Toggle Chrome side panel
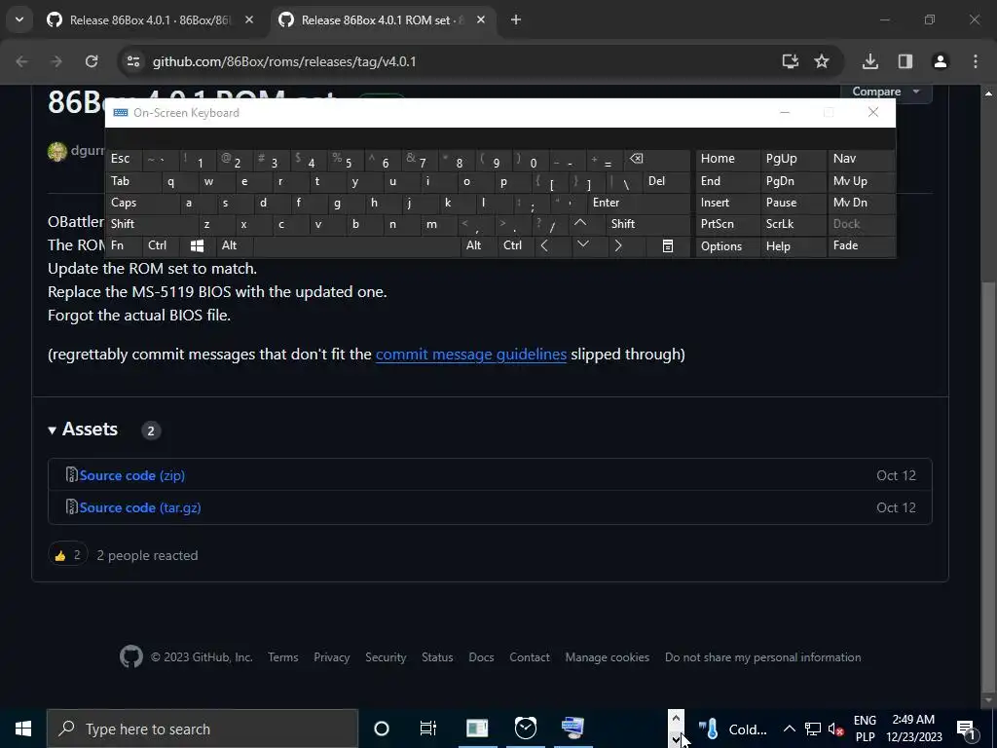Image resolution: width=997 pixels, height=748 pixels. pos(905,61)
